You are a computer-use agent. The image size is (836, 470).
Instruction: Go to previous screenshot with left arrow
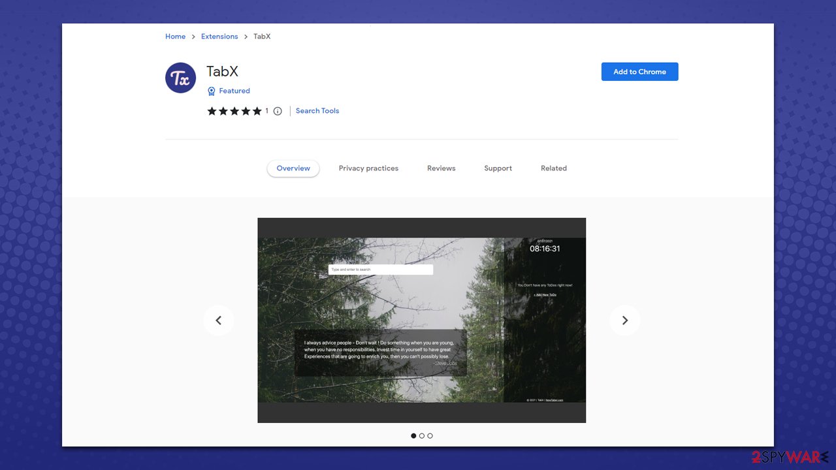pyautogui.click(x=219, y=321)
